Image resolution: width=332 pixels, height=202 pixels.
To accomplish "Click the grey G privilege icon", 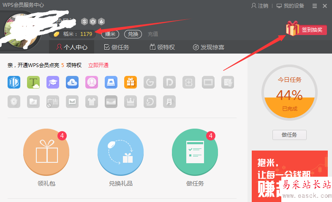I will [150, 82].
